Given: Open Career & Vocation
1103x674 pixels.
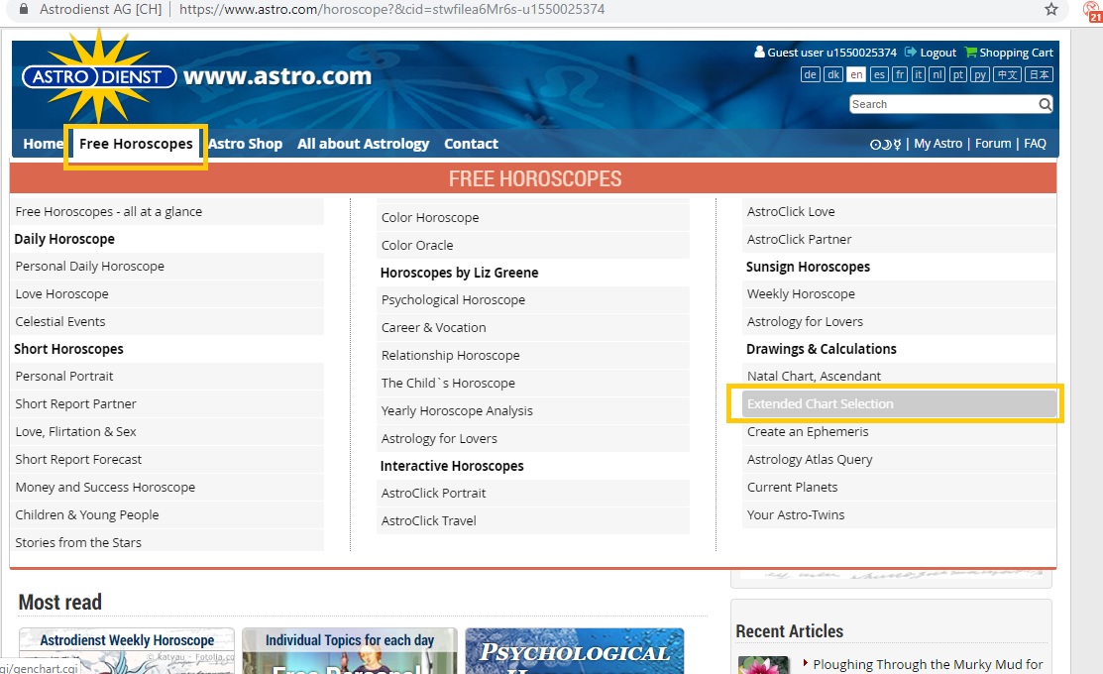Looking at the screenshot, I should pyautogui.click(x=533, y=328).
